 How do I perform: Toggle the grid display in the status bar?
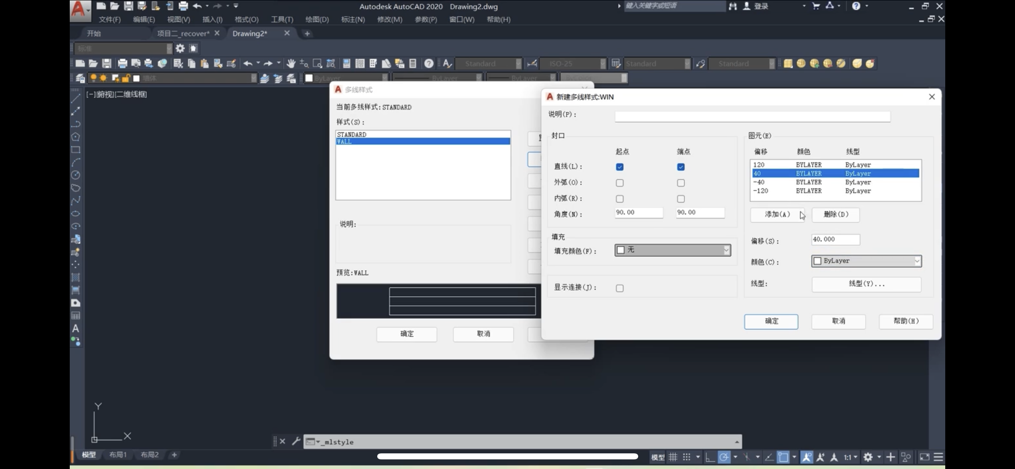pyautogui.click(x=673, y=457)
